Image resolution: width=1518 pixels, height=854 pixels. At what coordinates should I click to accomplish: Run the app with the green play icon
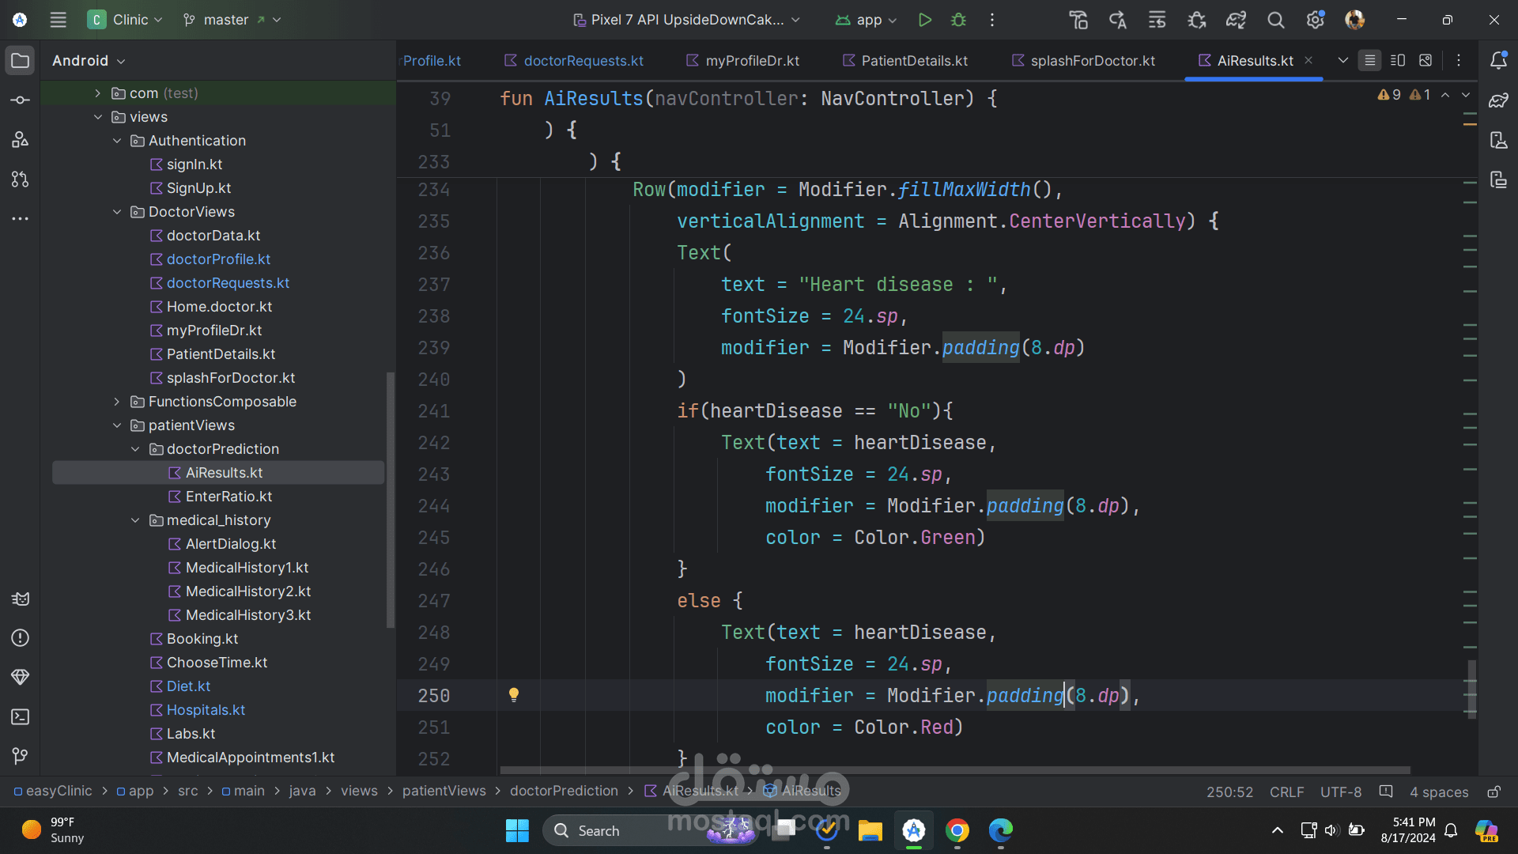[x=924, y=20]
